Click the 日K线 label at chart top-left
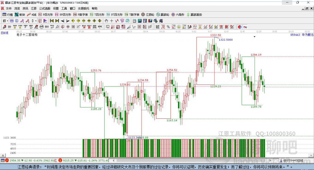The image size is (314, 170). (x=5, y=33)
